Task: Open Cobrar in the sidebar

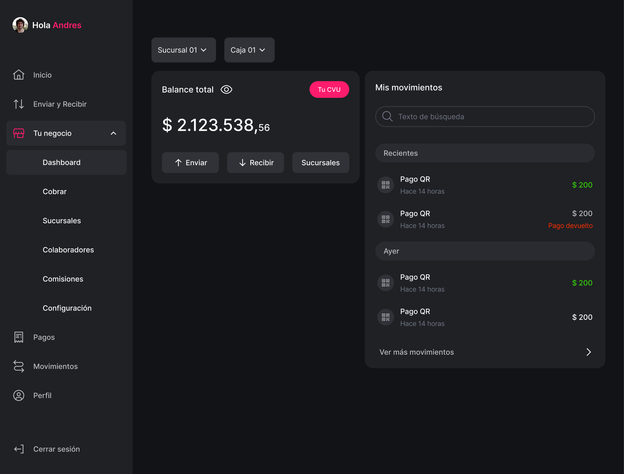Action: tap(55, 191)
